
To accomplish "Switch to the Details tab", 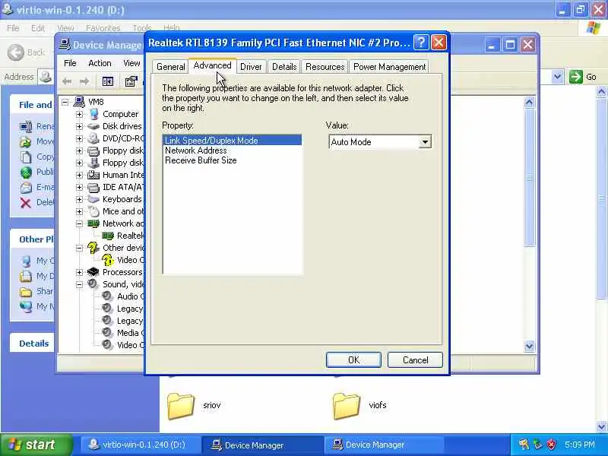I will click(284, 67).
